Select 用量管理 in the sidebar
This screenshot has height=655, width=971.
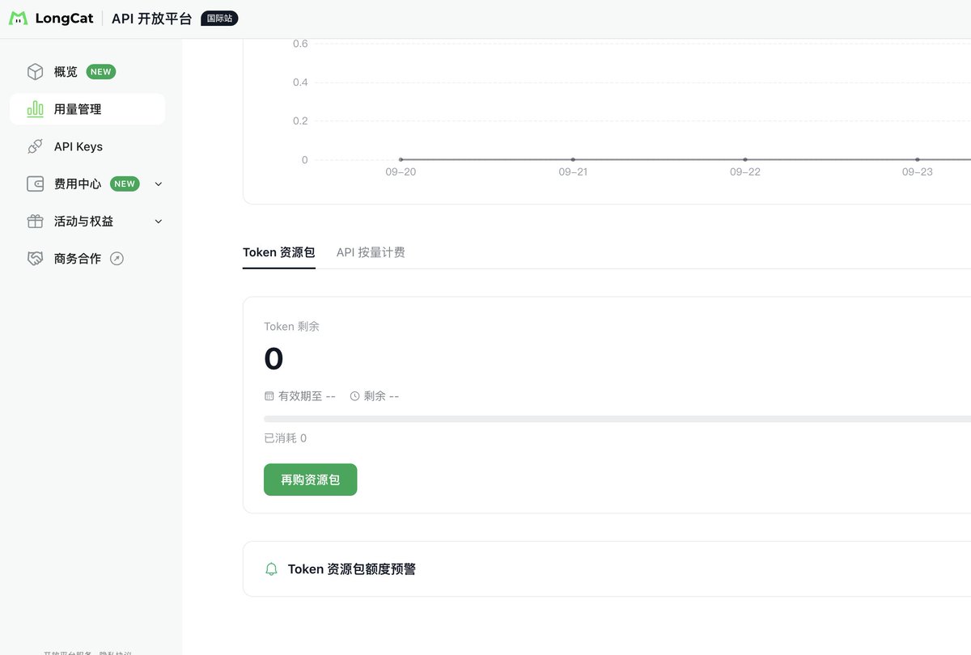tap(87, 109)
